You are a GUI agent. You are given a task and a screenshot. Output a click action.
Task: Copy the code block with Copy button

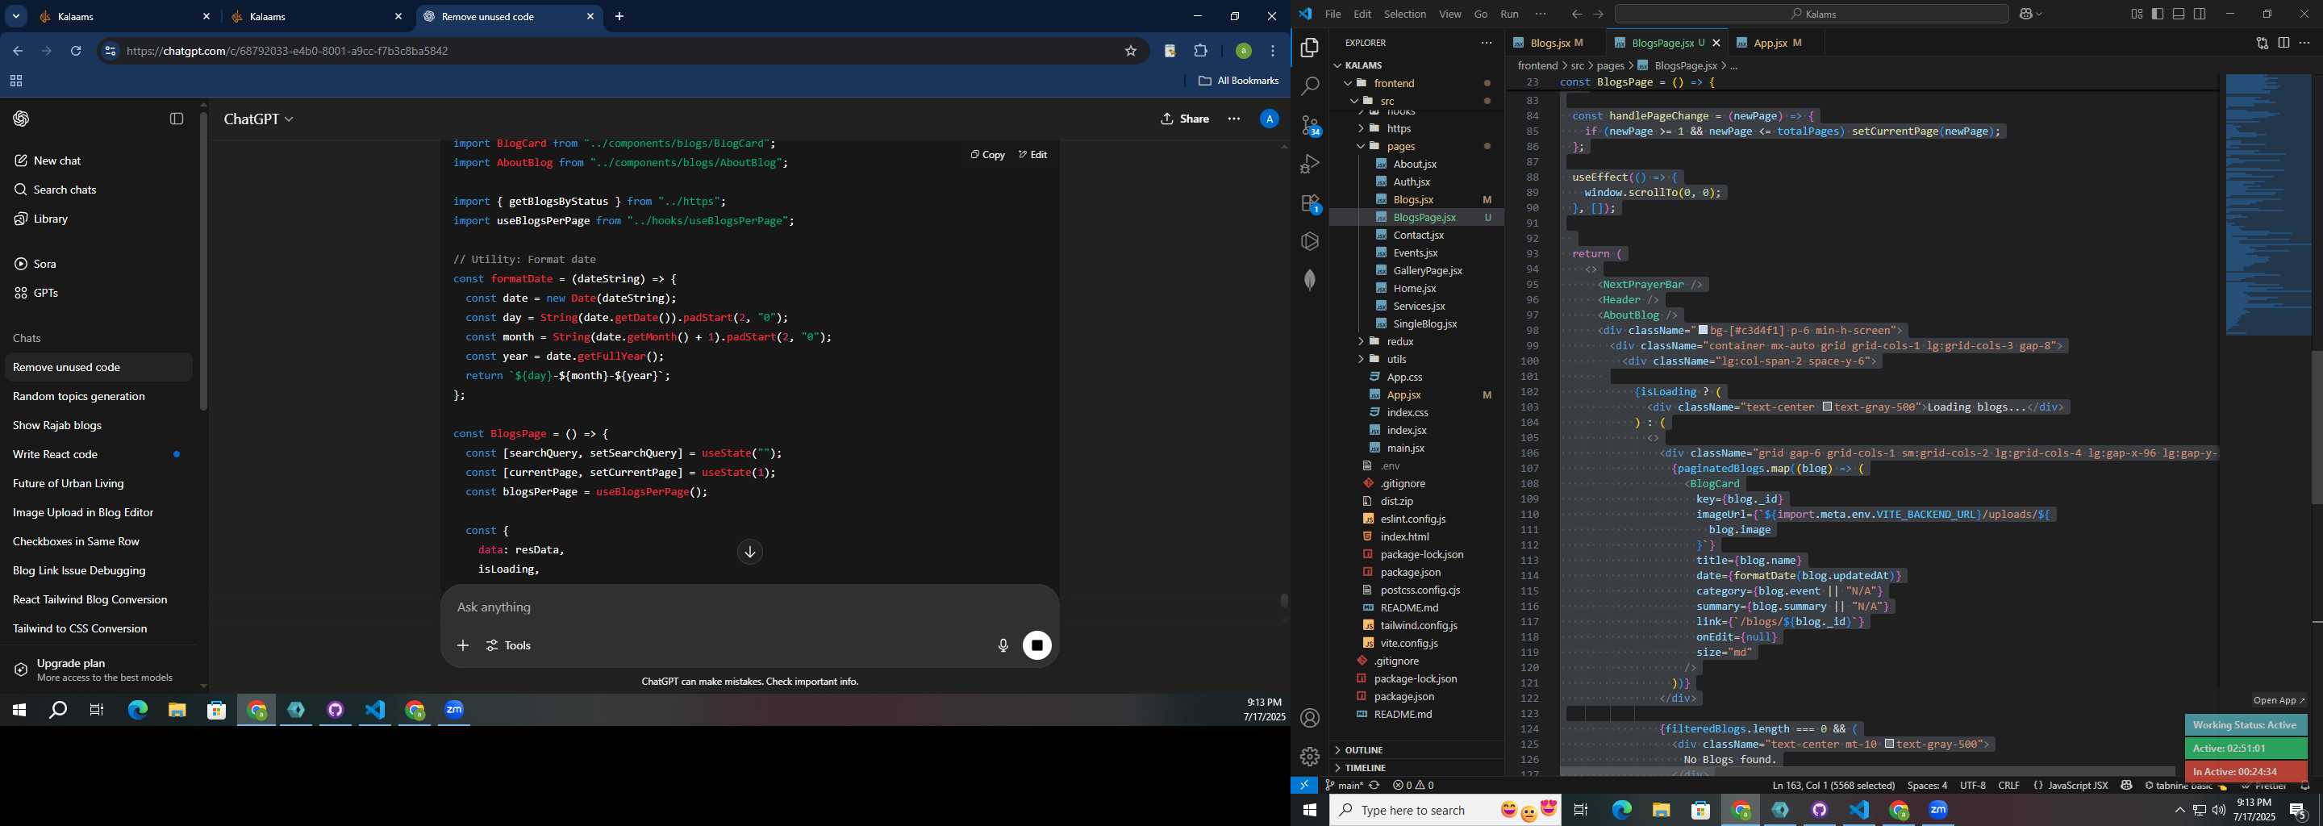tap(987, 155)
